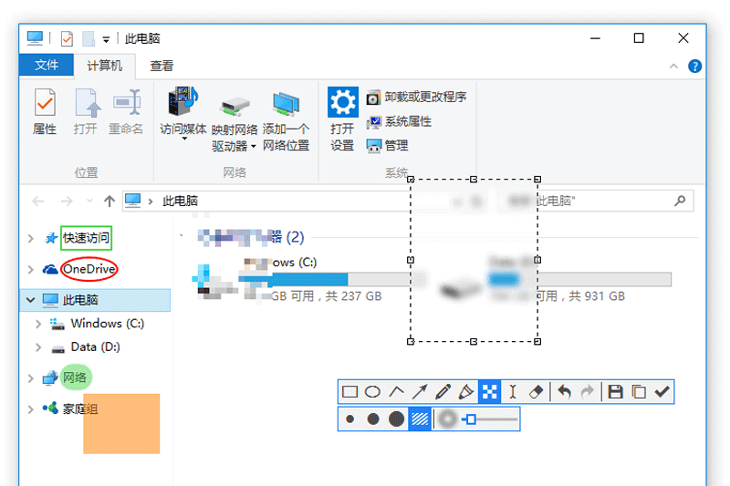Pick the arrow annotation tool

[x=420, y=392]
